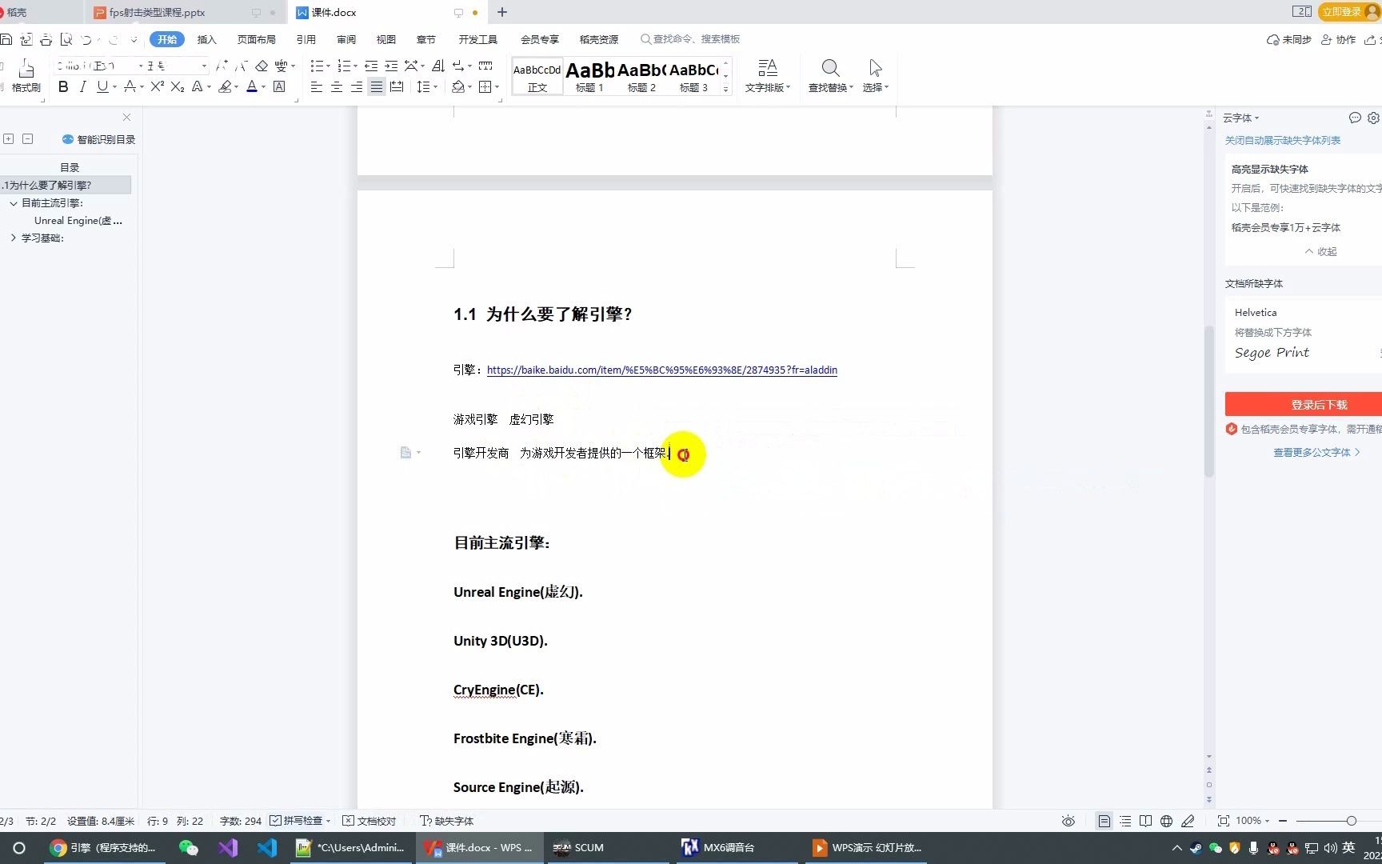Click the font color A swatch
The image size is (1382, 864).
tap(252, 86)
